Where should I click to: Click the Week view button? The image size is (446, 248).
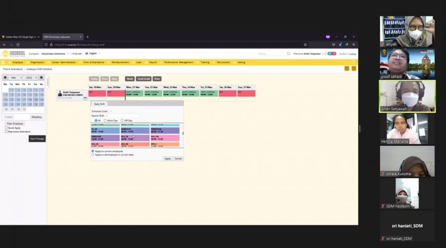[130, 79]
